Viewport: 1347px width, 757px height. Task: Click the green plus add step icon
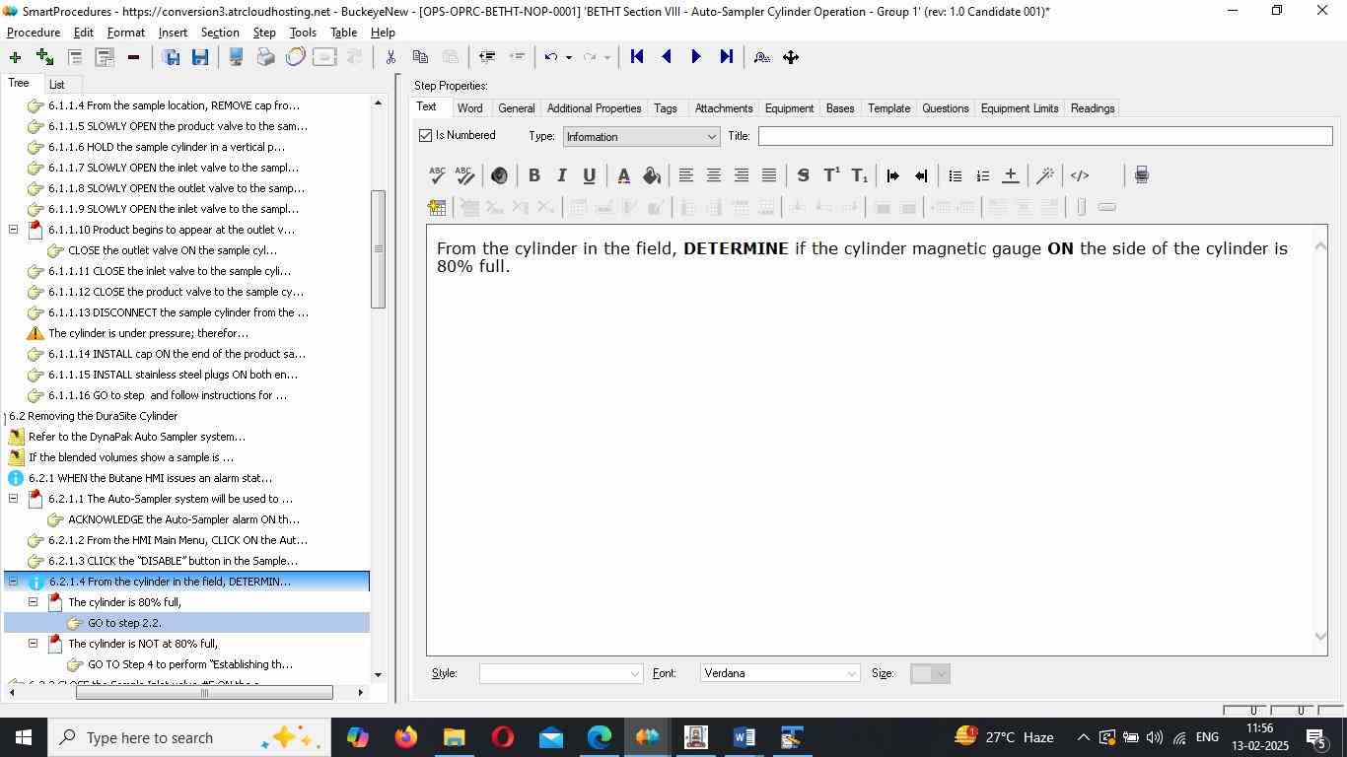point(15,57)
